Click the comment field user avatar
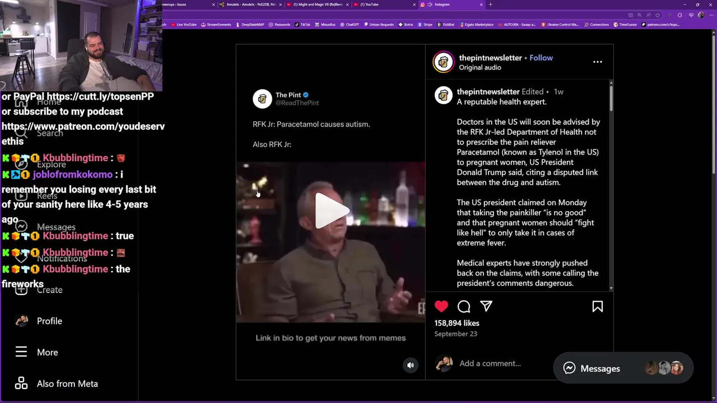717x403 pixels. (x=444, y=363)
